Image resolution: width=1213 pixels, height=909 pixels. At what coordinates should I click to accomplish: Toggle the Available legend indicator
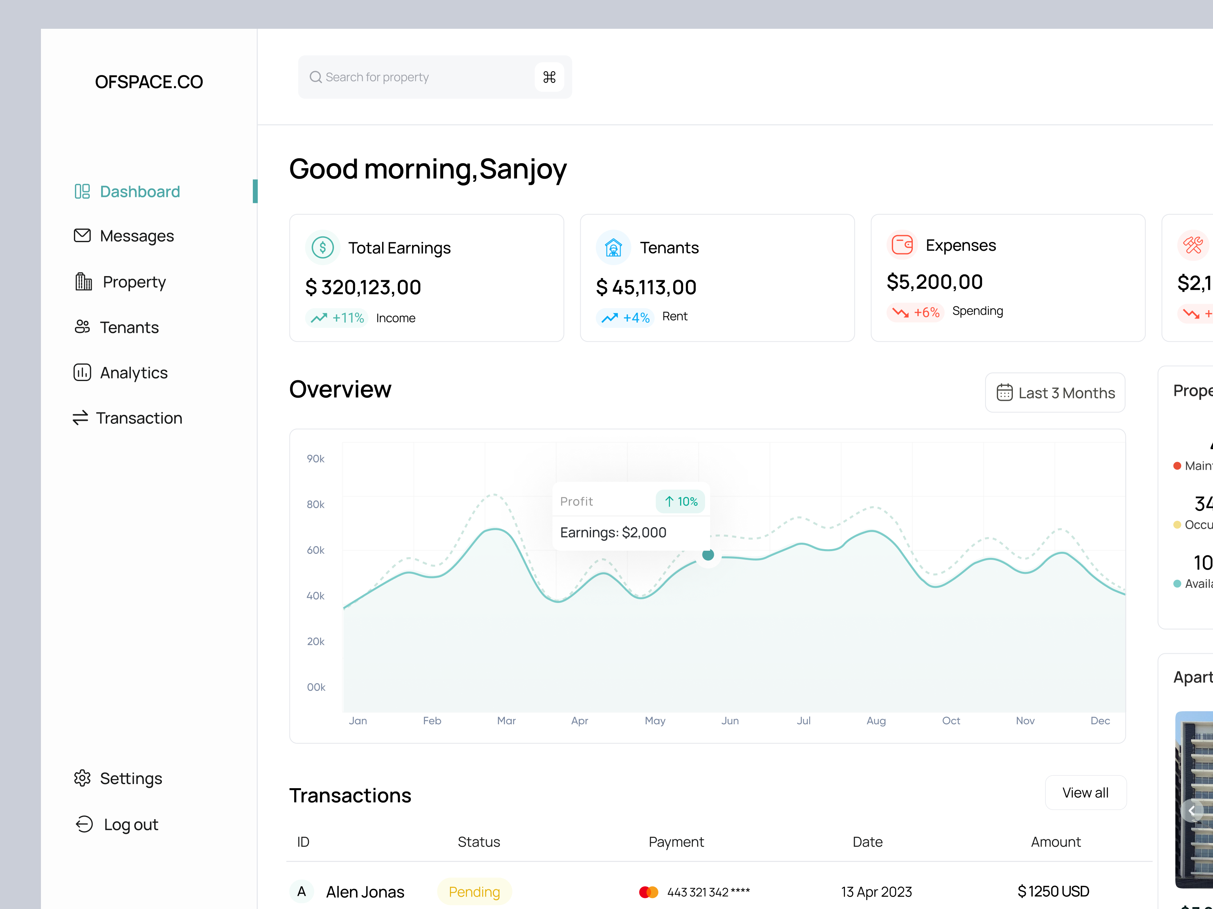[x=1177, y=584]
